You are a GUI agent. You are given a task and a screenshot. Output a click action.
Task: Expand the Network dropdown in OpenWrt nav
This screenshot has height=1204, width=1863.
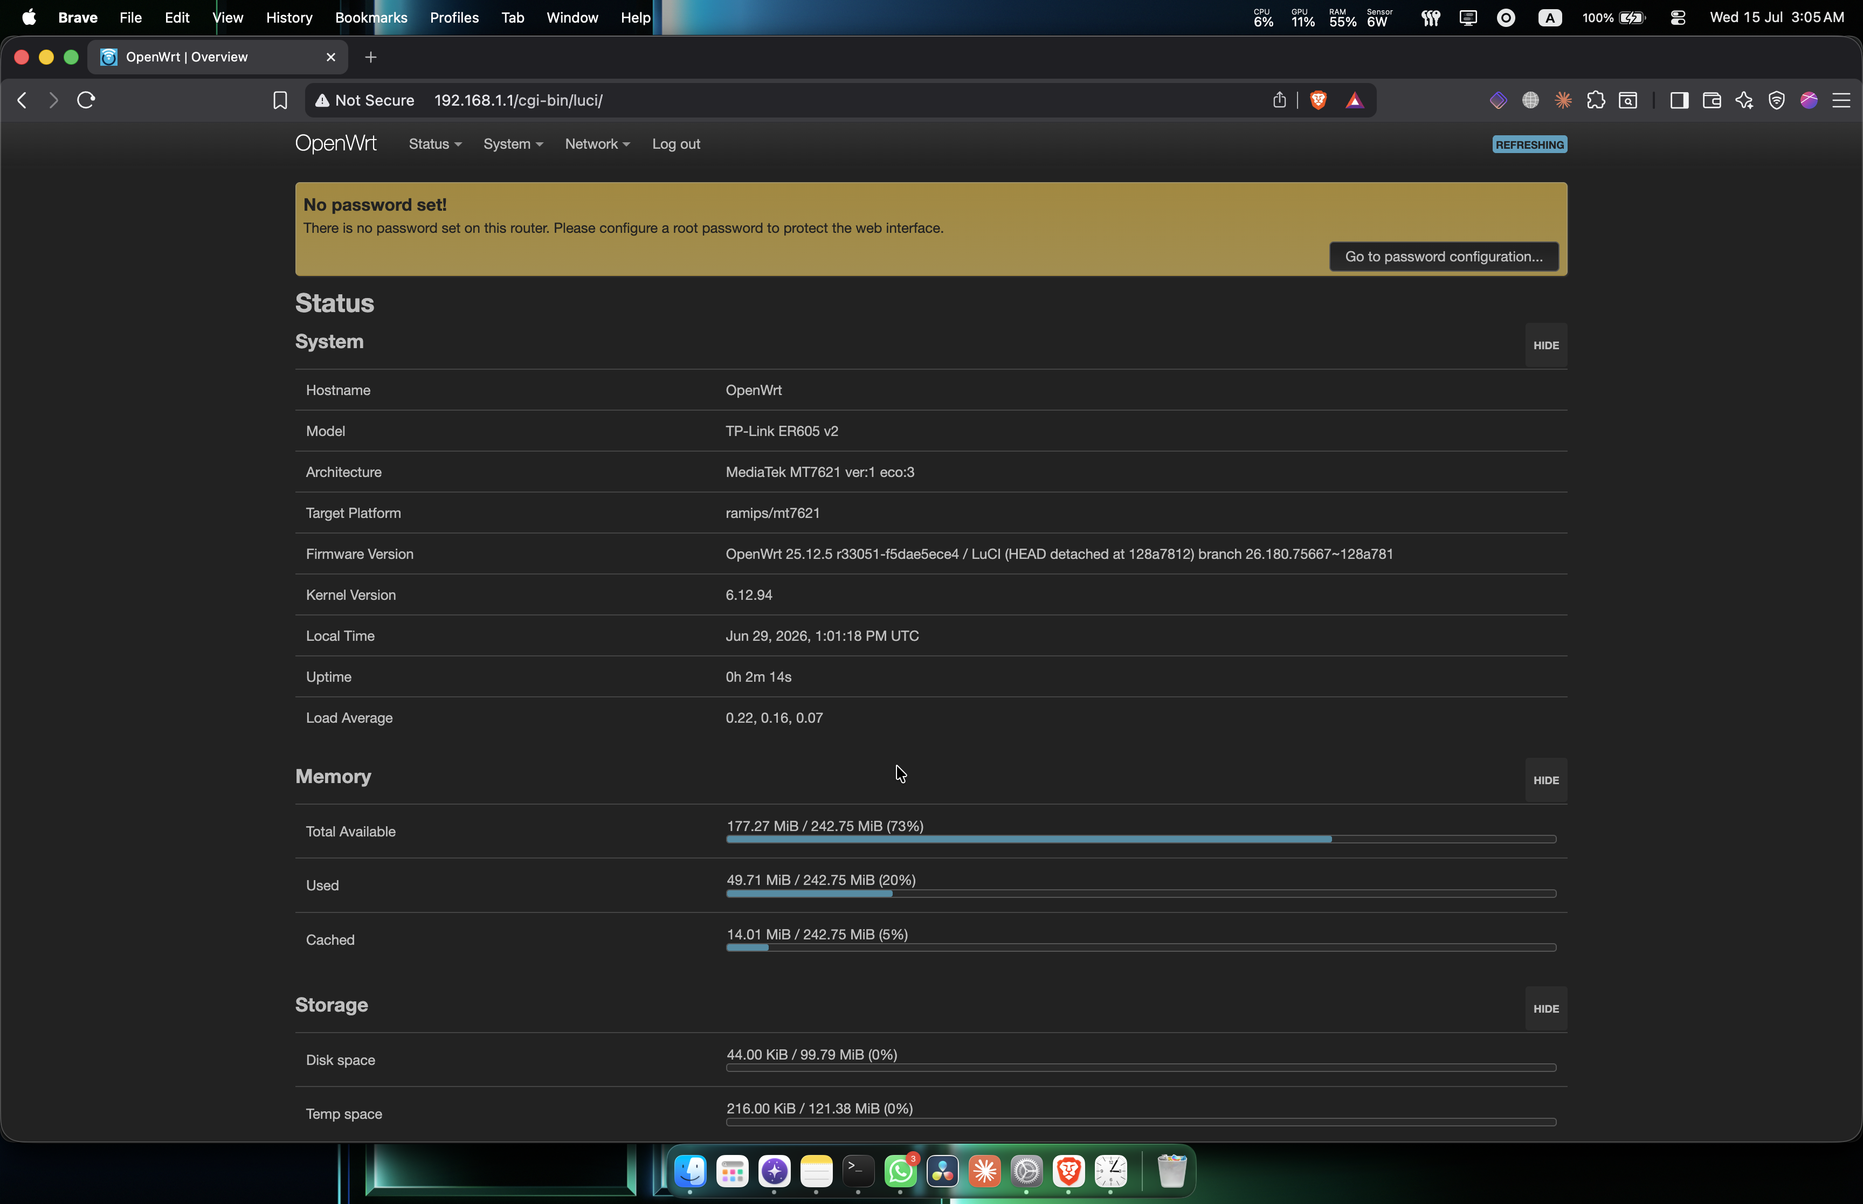(597, 144)
